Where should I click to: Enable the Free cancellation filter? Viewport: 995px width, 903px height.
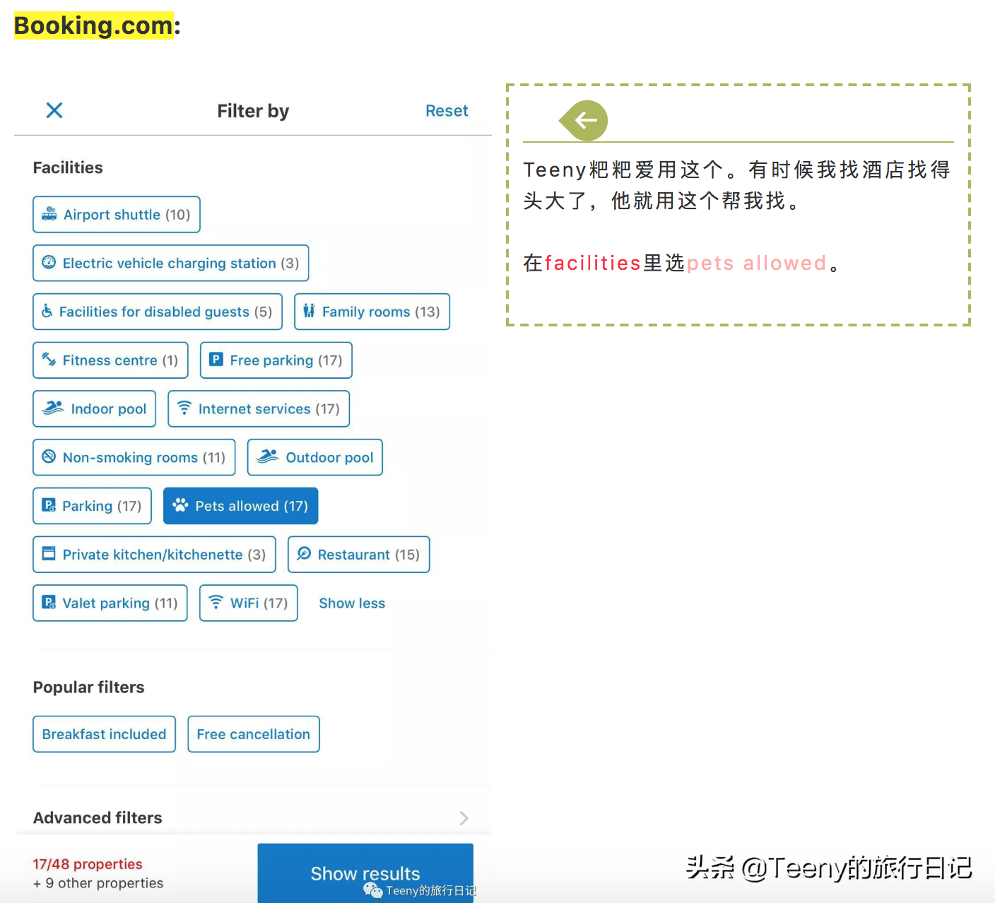point(254,734)
